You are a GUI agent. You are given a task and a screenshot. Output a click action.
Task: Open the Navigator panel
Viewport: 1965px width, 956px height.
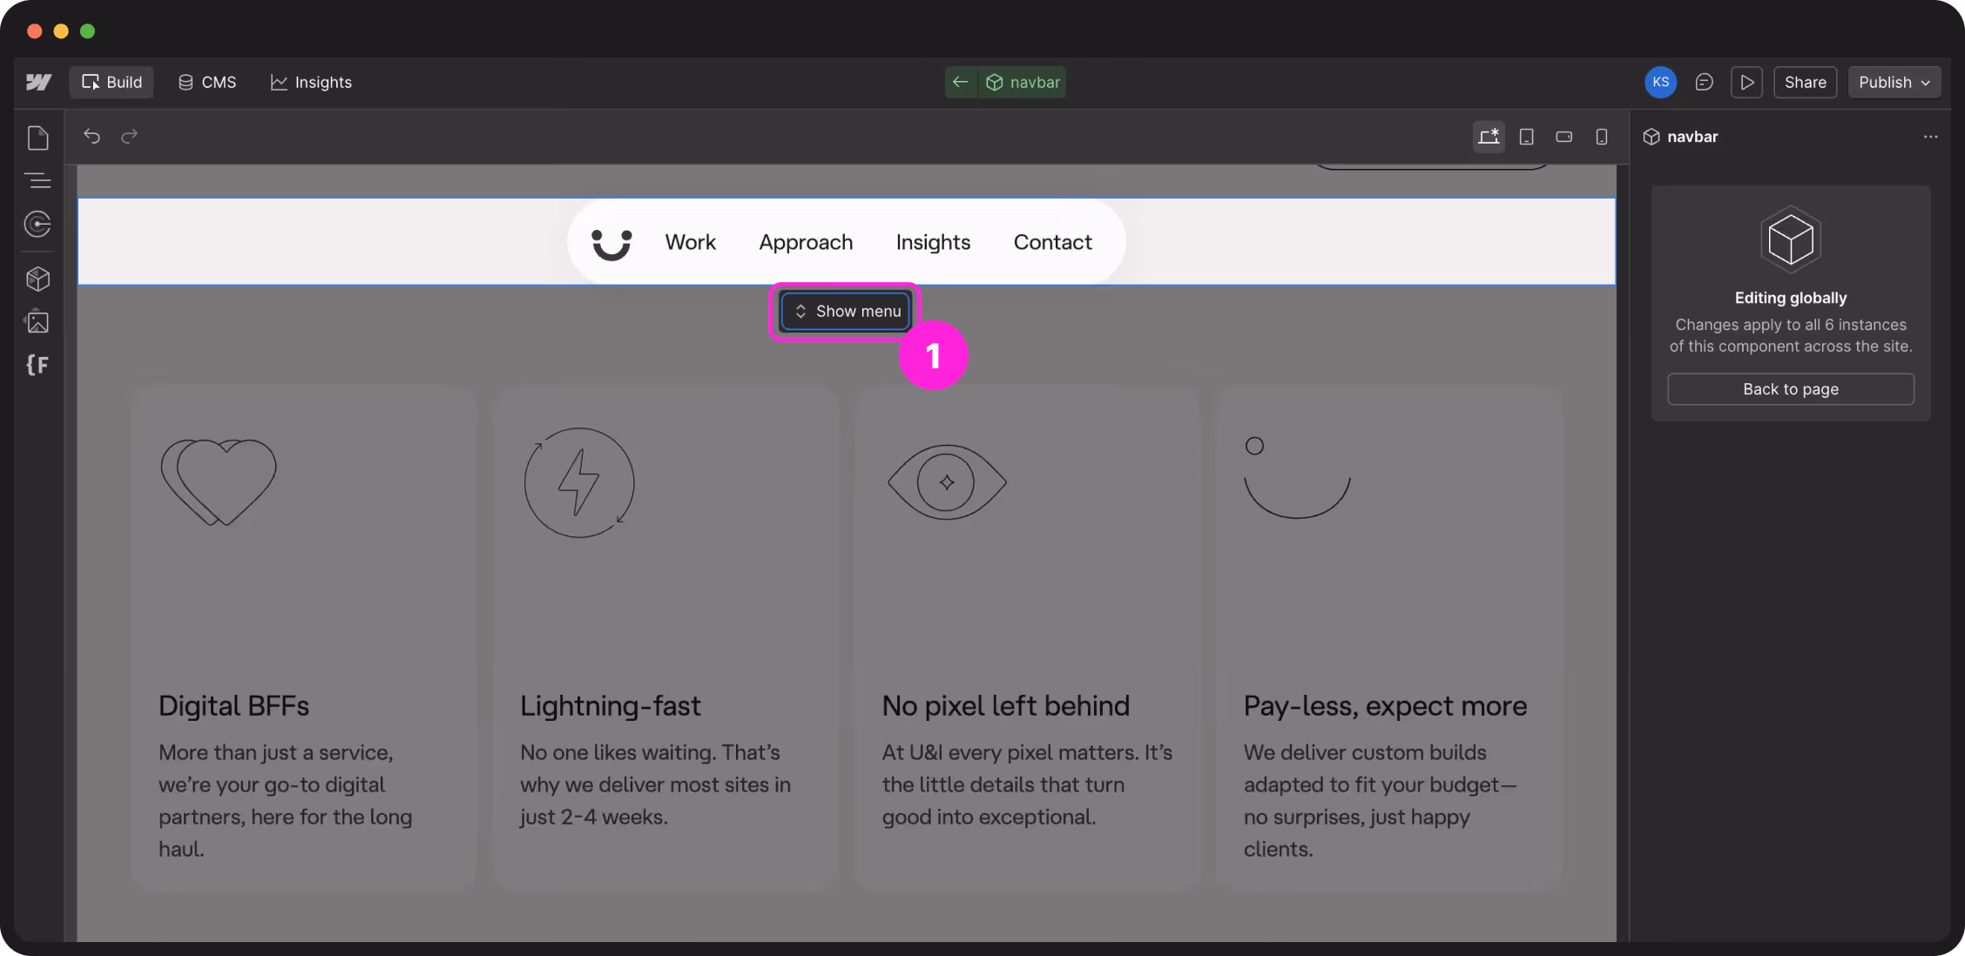[x=38, y=181]
